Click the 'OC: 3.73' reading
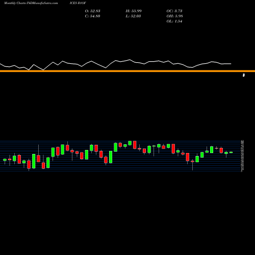255x255 pixels. point(174,11)
